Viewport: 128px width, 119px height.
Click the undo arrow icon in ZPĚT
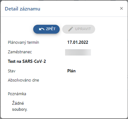[x=41, y=29]
